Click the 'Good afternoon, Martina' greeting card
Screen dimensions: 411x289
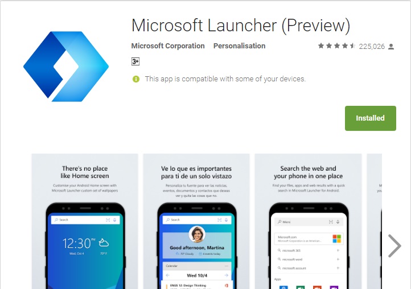click(197, 246)
